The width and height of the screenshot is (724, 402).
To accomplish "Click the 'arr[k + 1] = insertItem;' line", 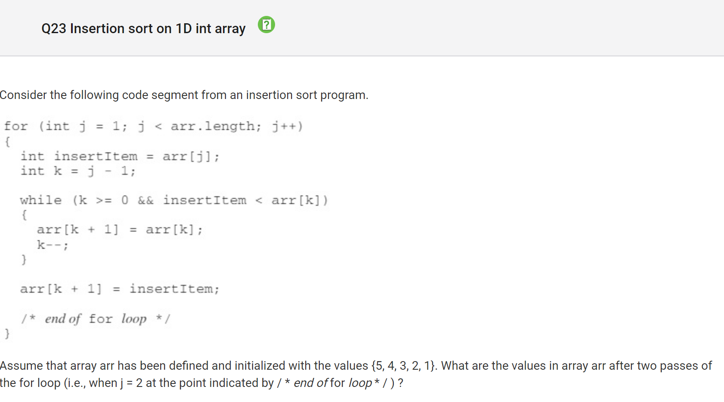I will [x=120, y=288].
